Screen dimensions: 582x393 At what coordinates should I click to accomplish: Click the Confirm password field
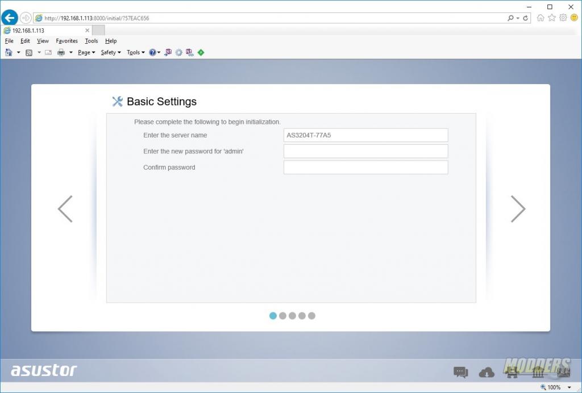point(365,168)
